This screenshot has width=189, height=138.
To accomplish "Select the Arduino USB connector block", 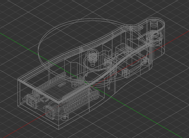I will [x=32, y=101].
